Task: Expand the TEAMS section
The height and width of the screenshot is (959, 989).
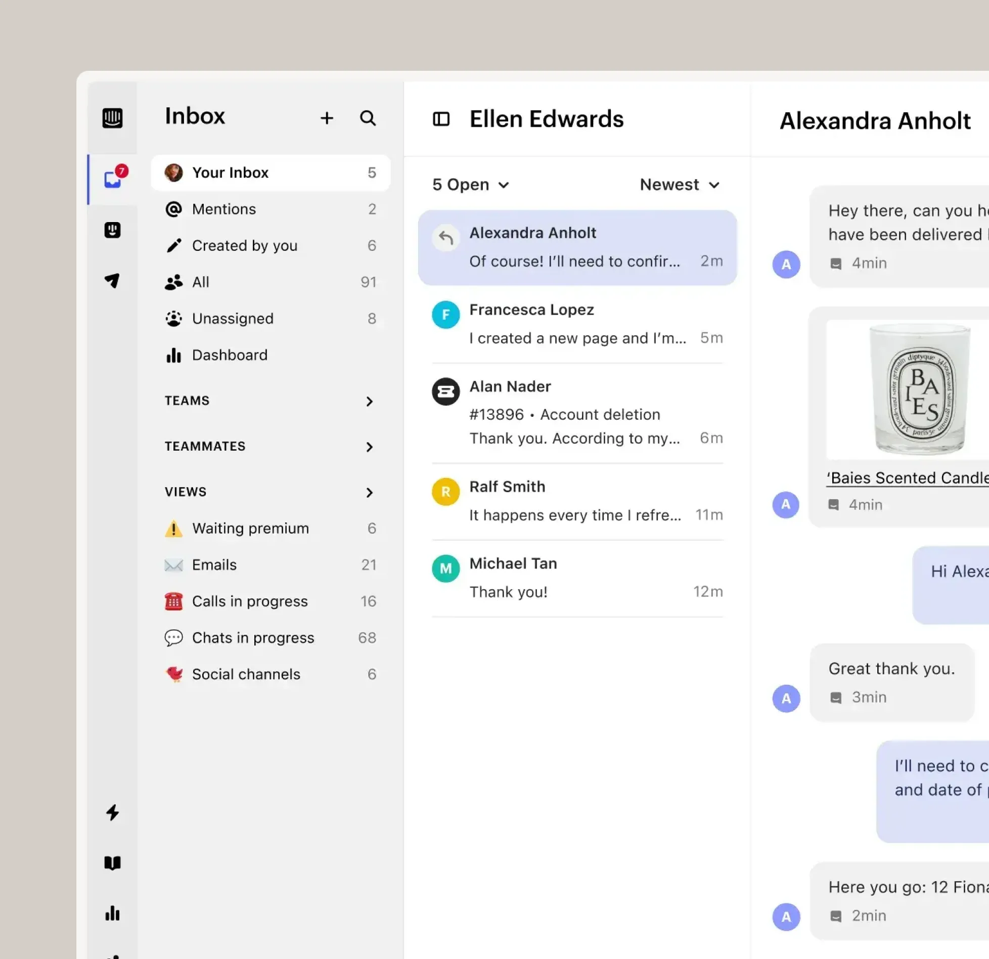Action: tap(270, 401)
